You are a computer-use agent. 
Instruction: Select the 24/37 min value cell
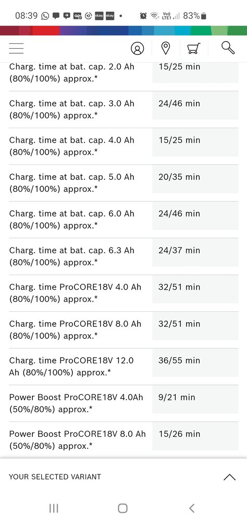[x=195, y=252]
